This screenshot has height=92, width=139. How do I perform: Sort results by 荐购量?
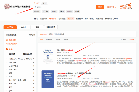tap(66, 40)
